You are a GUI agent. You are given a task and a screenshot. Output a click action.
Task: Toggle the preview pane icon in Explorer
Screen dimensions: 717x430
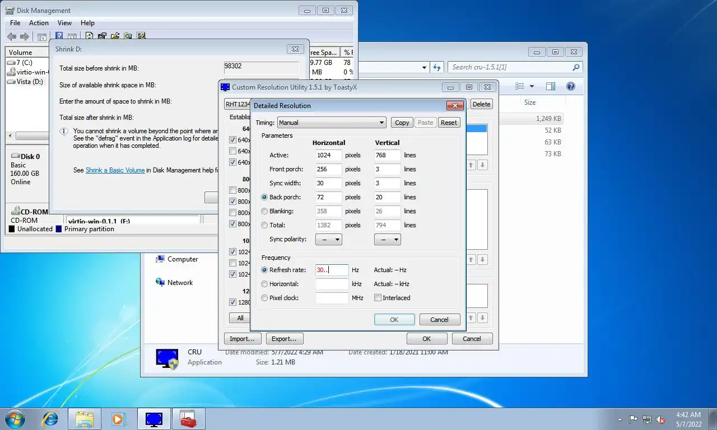pos(551,86)
